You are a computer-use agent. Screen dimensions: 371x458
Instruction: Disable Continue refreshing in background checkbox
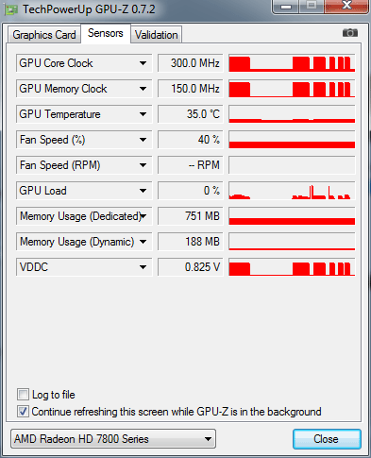coord(23,412)
